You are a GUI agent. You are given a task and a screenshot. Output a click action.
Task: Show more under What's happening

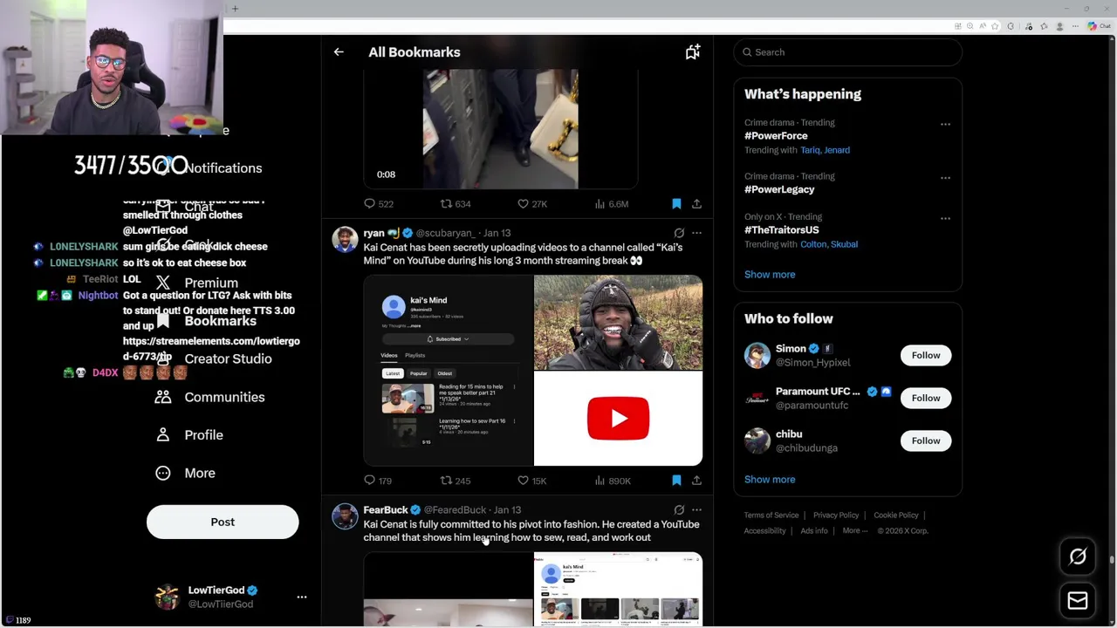(770, 274)
